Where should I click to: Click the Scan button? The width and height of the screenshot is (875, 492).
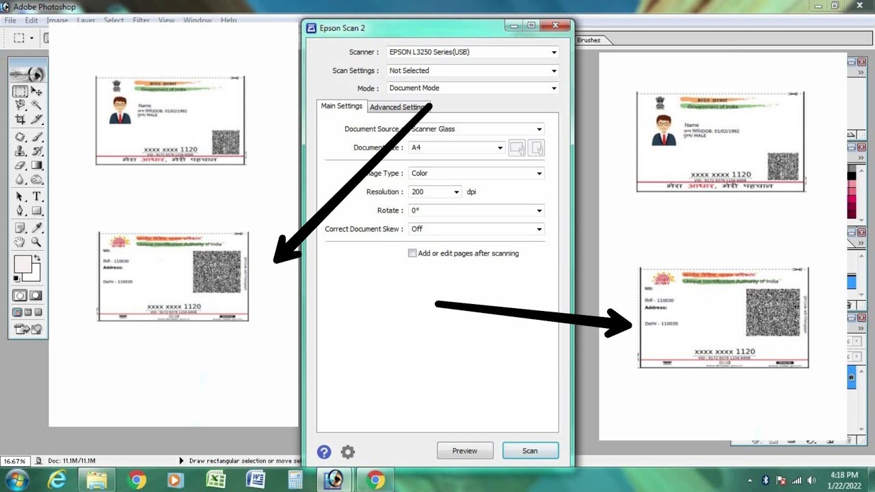530,451
